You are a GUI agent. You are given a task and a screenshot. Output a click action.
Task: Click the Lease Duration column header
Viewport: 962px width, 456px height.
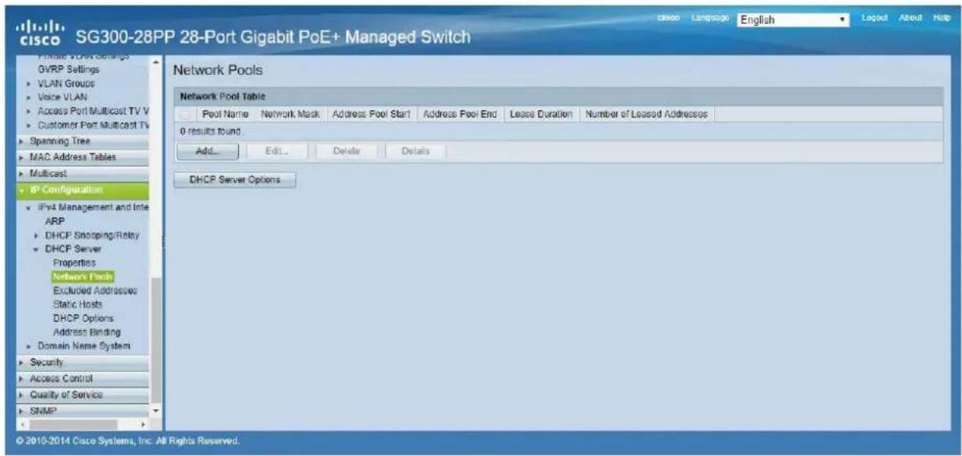541,115
